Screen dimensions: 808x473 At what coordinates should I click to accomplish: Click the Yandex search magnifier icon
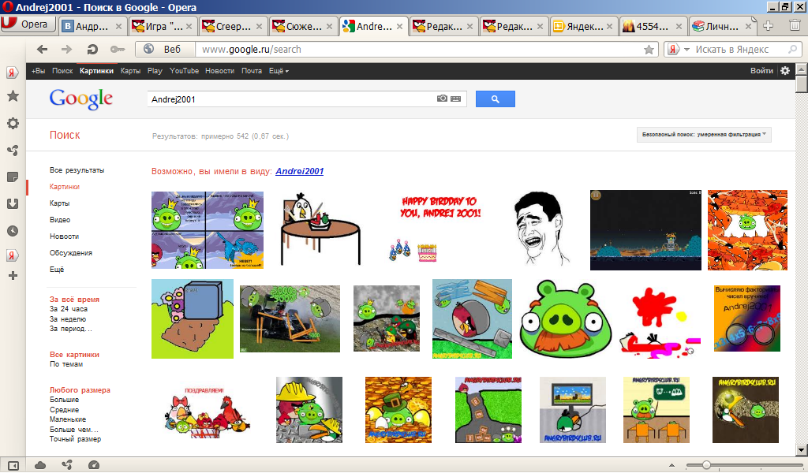792,50
